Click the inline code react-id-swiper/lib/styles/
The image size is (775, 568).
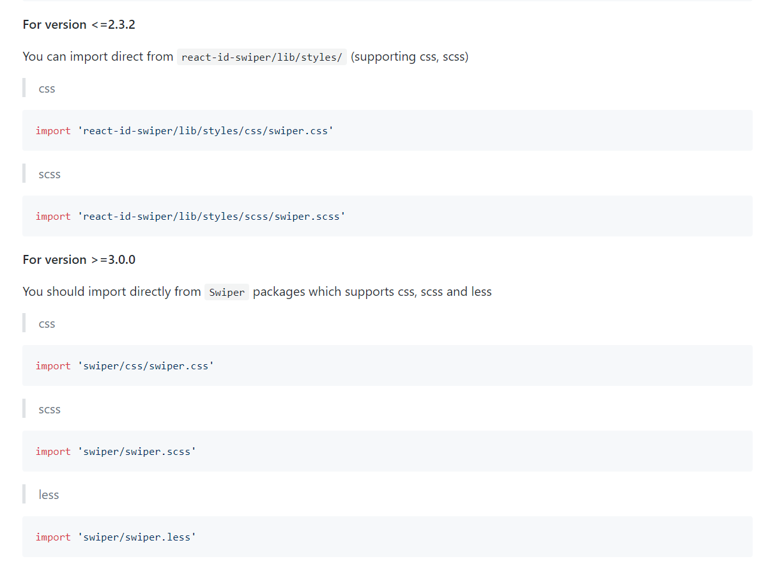click(x=262, y=57)
